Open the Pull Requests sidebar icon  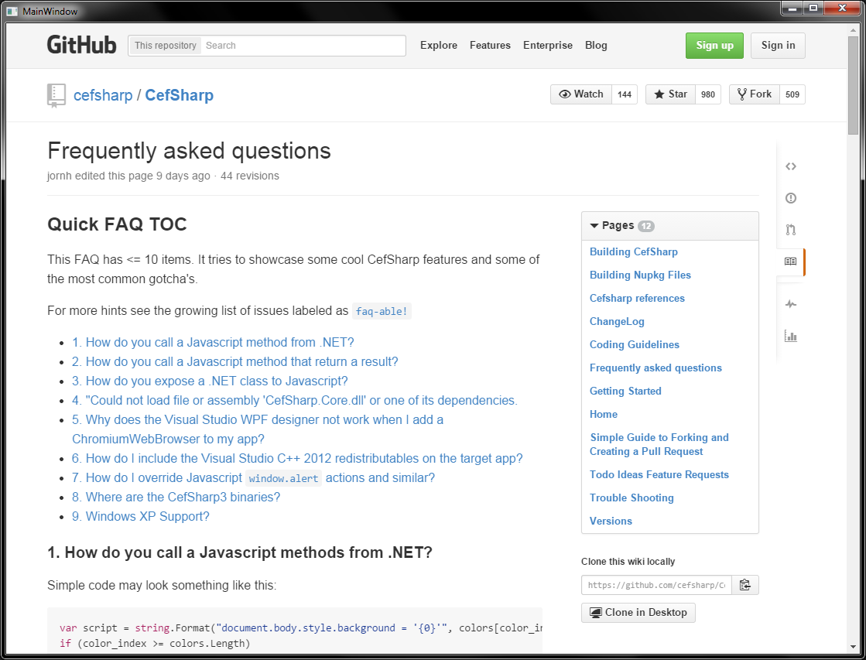790,230
